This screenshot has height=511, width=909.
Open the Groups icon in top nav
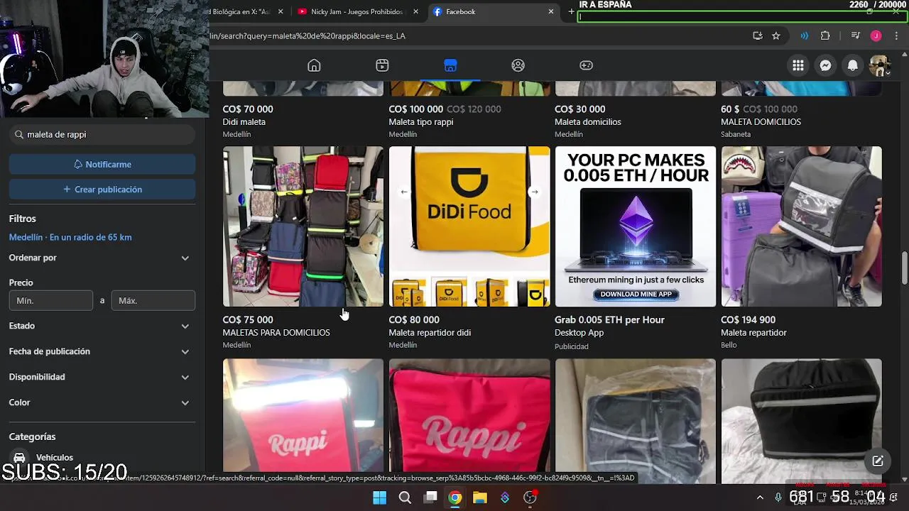(x=518, y=65)
